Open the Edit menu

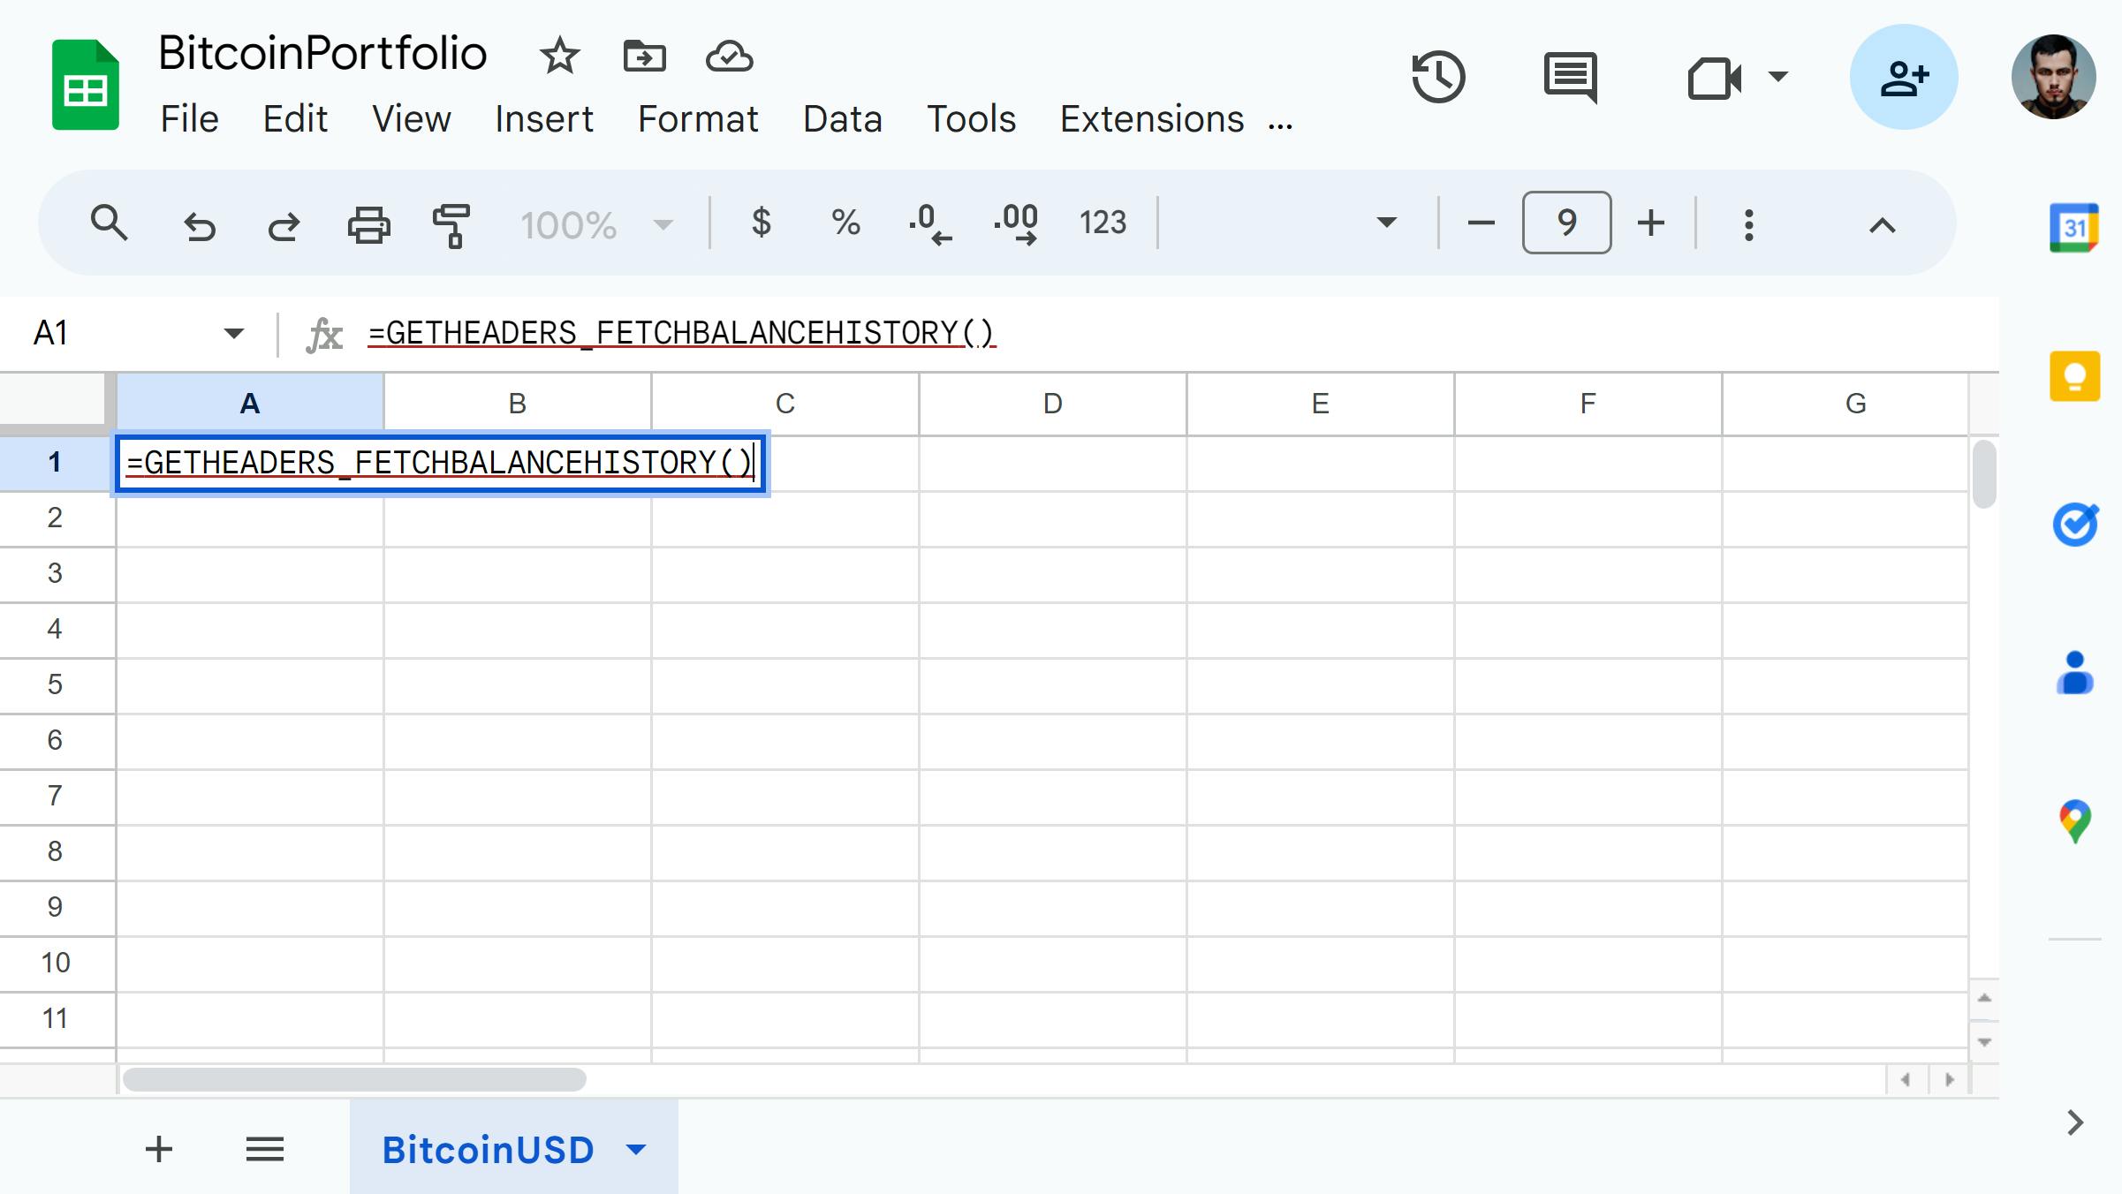point(295,118)
